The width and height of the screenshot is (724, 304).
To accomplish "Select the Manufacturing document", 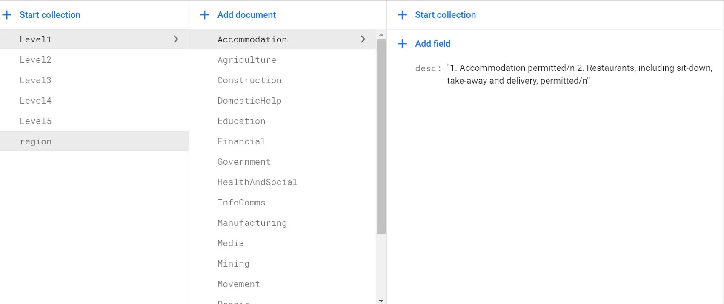I will (x=252, y=223).
